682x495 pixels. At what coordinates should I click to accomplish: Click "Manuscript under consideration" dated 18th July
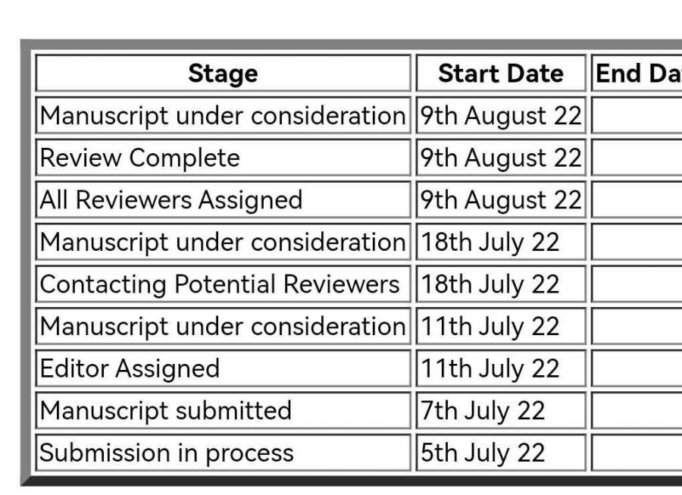tap(223, 243)
